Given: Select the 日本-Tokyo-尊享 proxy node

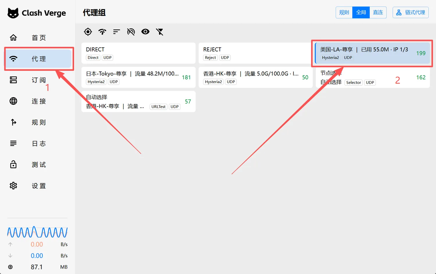Looking at the screenshot, I should 138,77.
